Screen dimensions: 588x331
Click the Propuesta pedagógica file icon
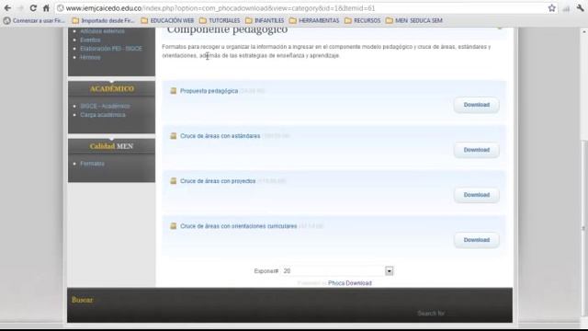tap(174, 91)
